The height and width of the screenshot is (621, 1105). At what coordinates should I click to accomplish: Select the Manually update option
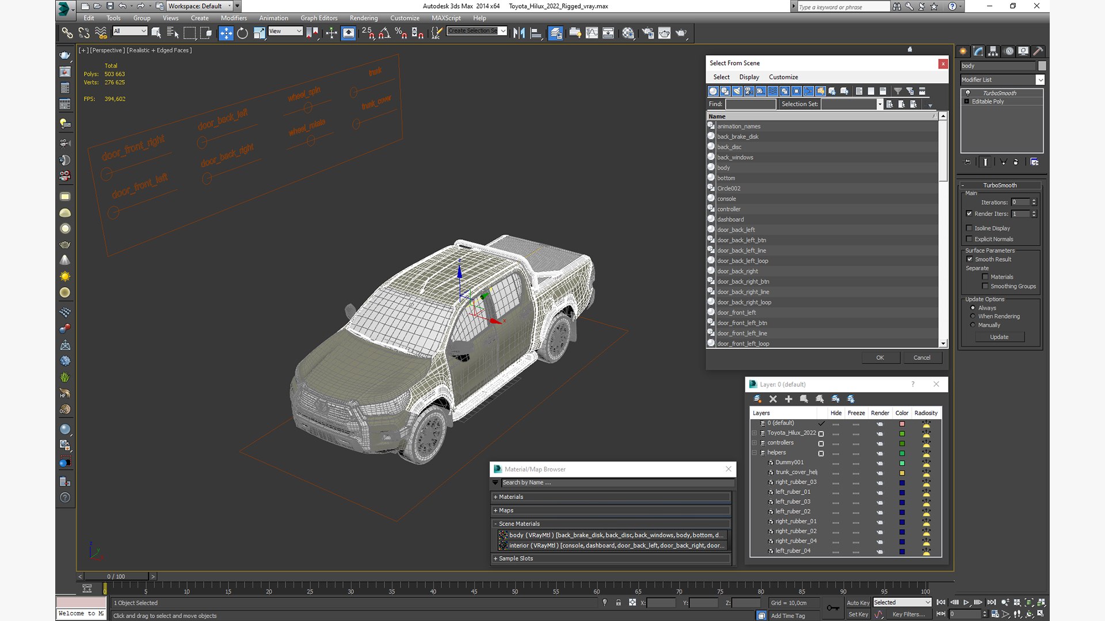click(973, 325)
